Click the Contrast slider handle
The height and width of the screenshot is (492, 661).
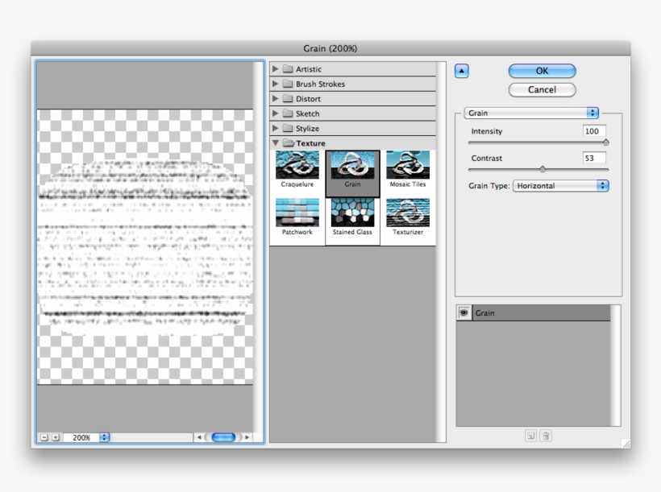pos(543,169)
